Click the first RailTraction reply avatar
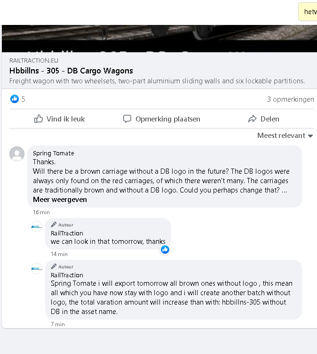 pos(37,226)
